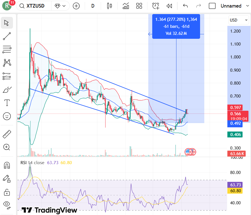Create a new alert with the clock icon

[x=155, y=6]
